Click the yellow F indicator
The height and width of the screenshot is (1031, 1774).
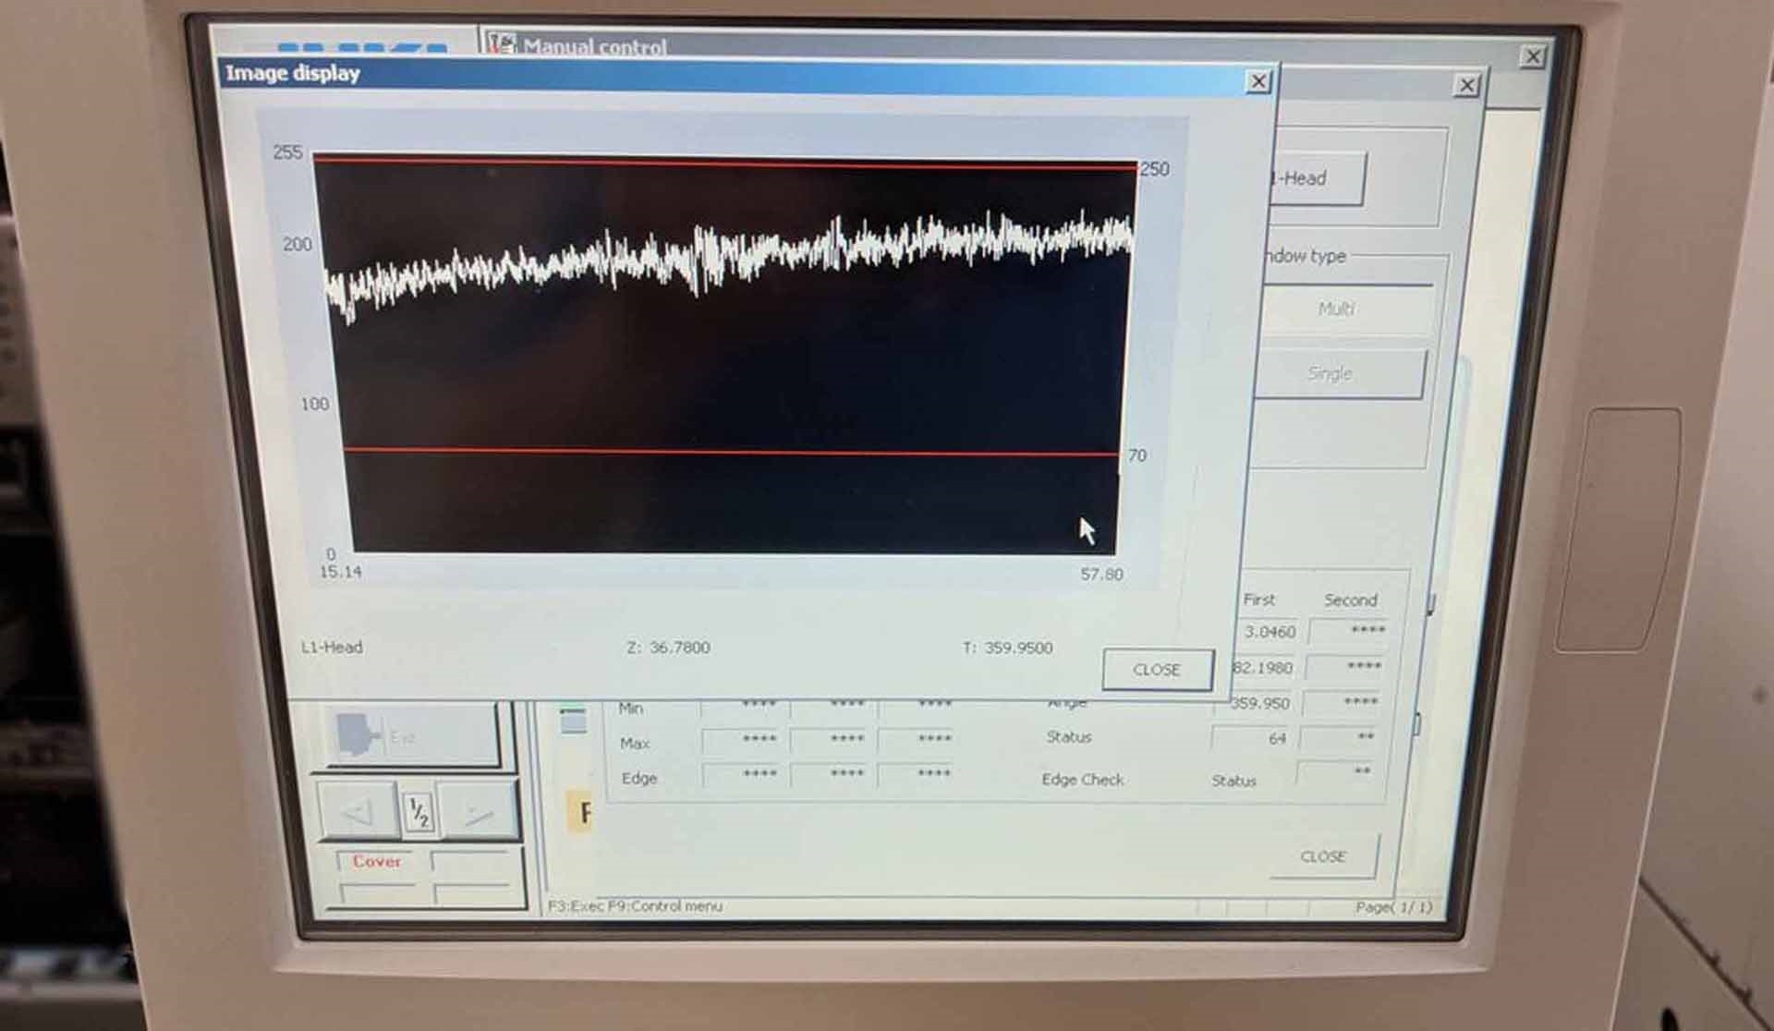pyautogui.click(x=579, y=812)
